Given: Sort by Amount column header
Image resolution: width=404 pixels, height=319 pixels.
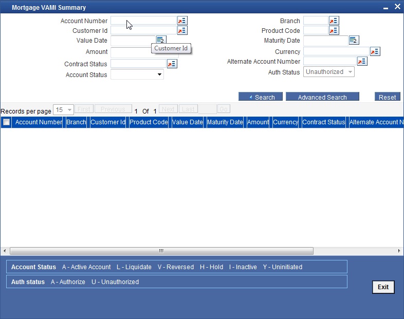Looking at the screenshot, I should click(x=258, y=122).
